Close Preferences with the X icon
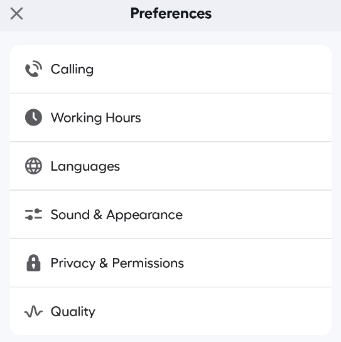Image resolution: width=341 pixels, height=342 pixels. click(x=16, y=14)
